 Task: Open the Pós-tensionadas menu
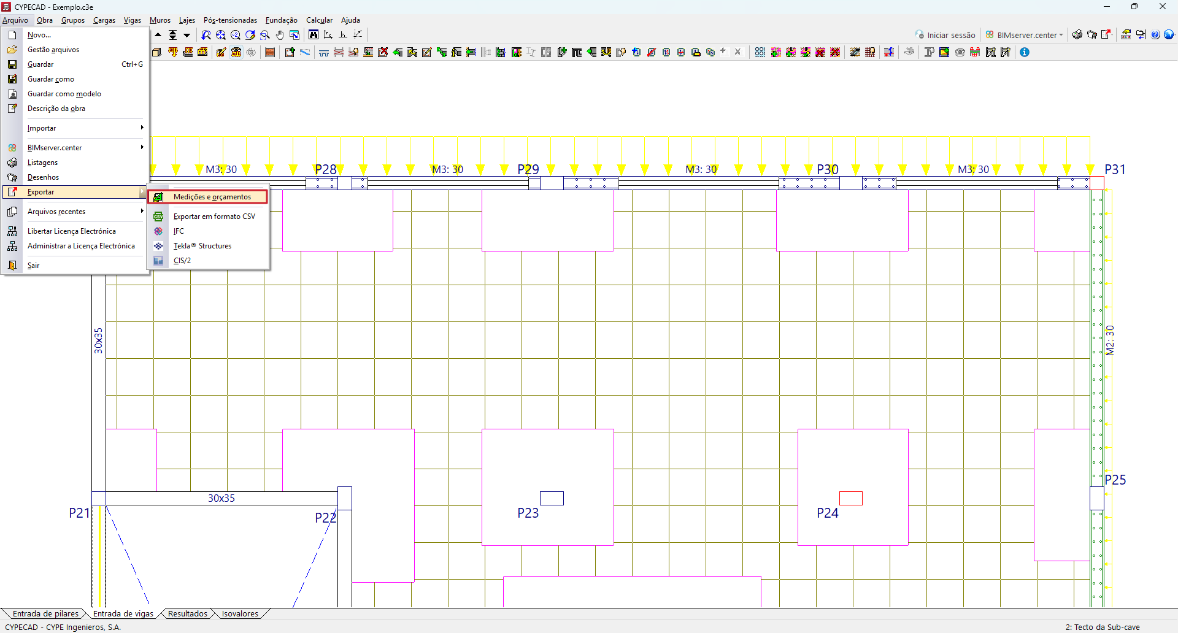(x=230, y=20)
